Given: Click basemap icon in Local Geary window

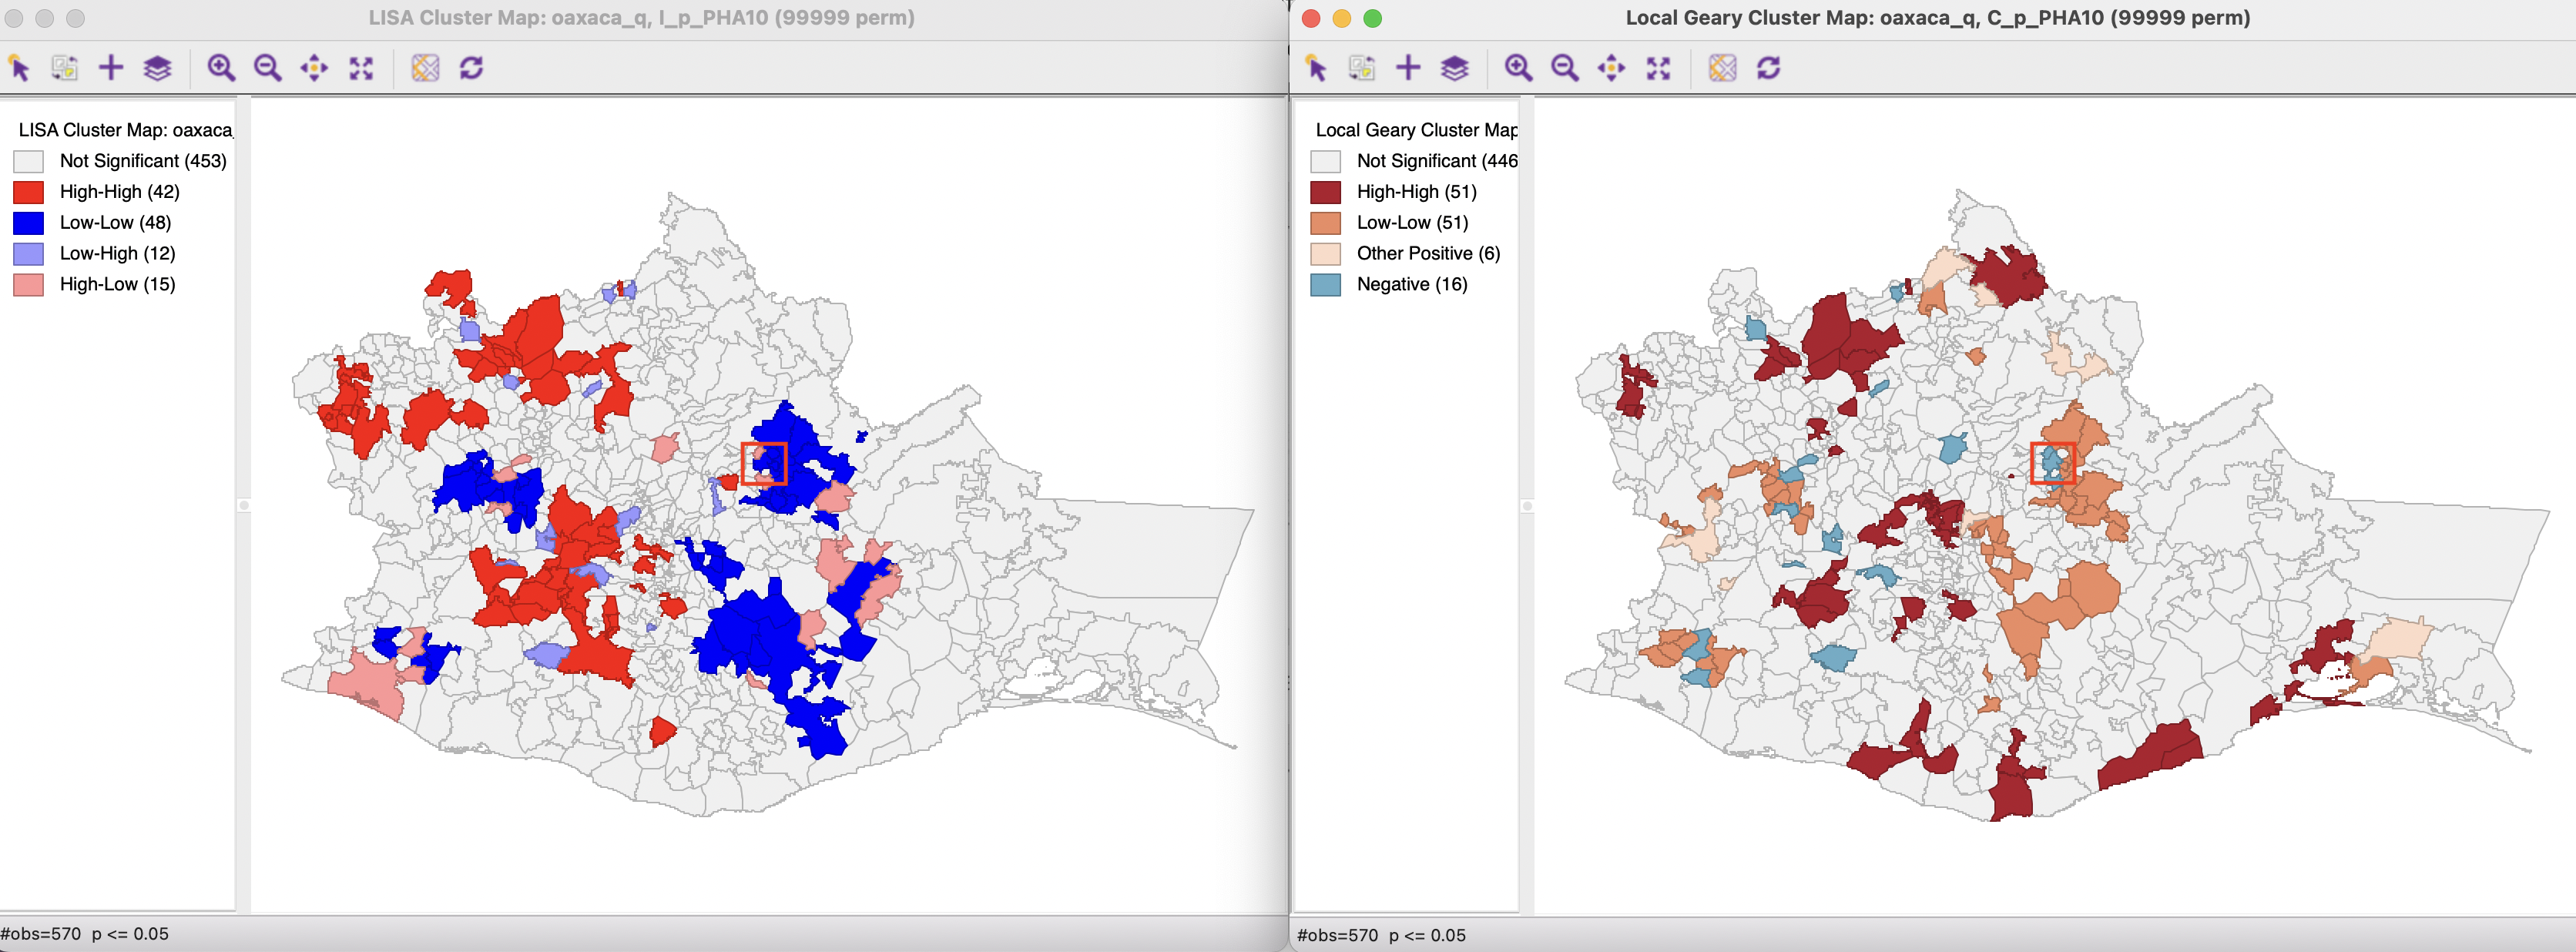Looking at the screenshot, I should click(x=1722, y=68).
